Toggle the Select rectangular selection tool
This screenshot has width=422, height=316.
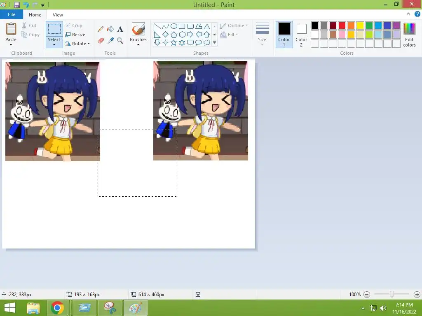pos(54,29)
